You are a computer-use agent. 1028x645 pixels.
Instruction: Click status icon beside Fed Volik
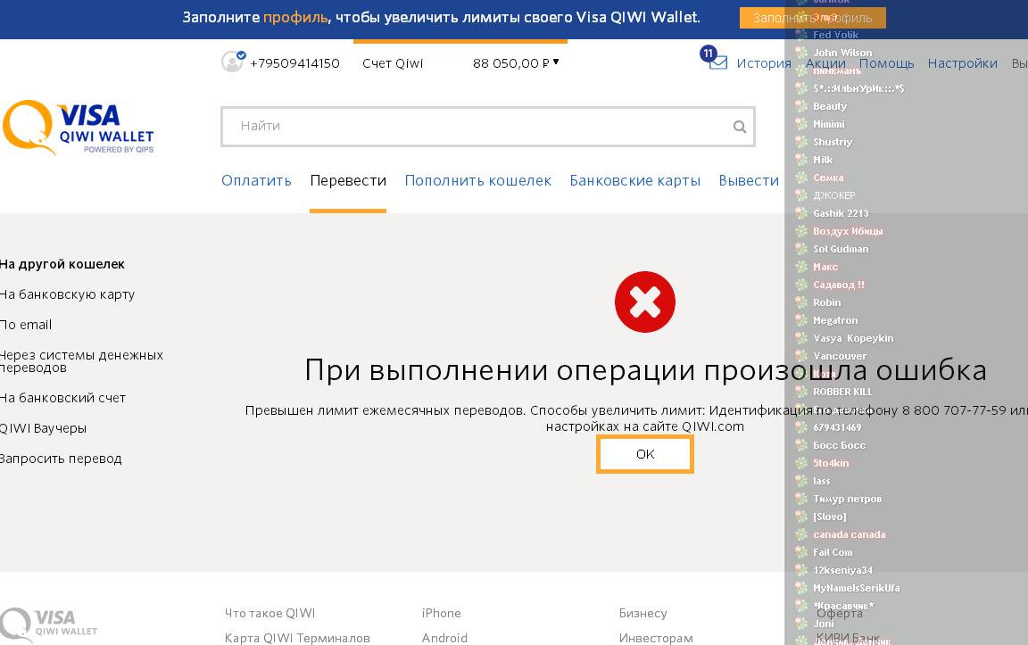pyautogui.click(x=801, y=35)
